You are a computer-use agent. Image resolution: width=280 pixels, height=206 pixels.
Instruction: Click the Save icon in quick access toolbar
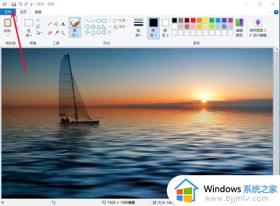pos(14,4)
